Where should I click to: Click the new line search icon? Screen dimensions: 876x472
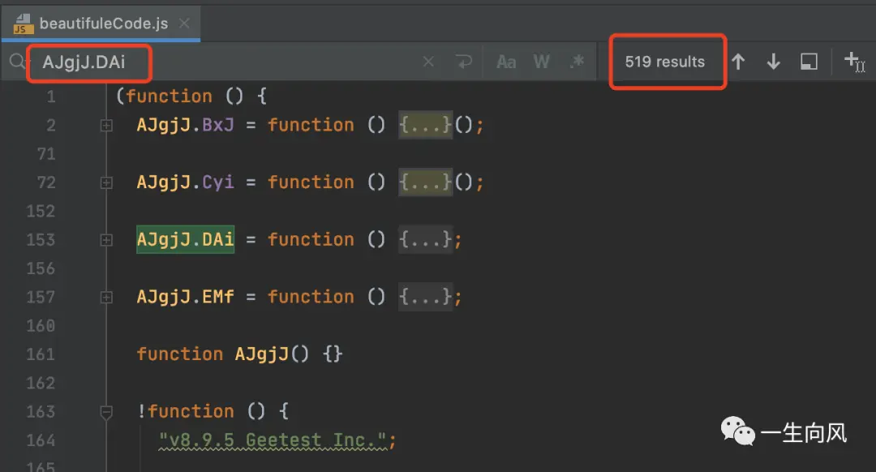tap(464, 62)
